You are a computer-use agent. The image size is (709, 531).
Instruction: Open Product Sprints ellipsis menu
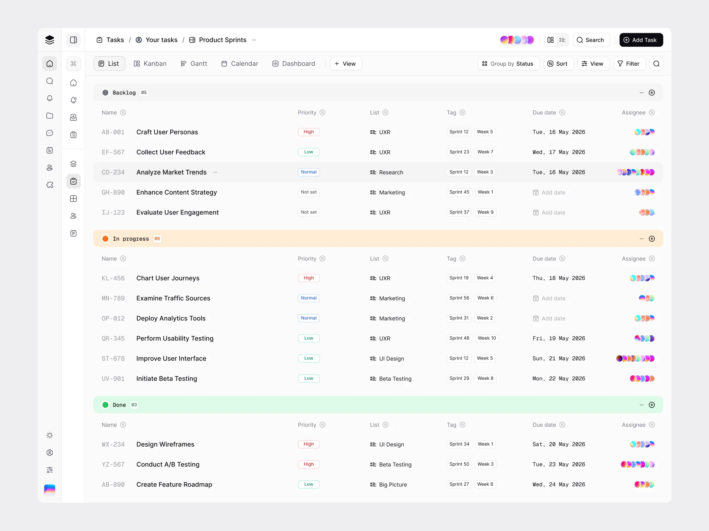(254, 40)
